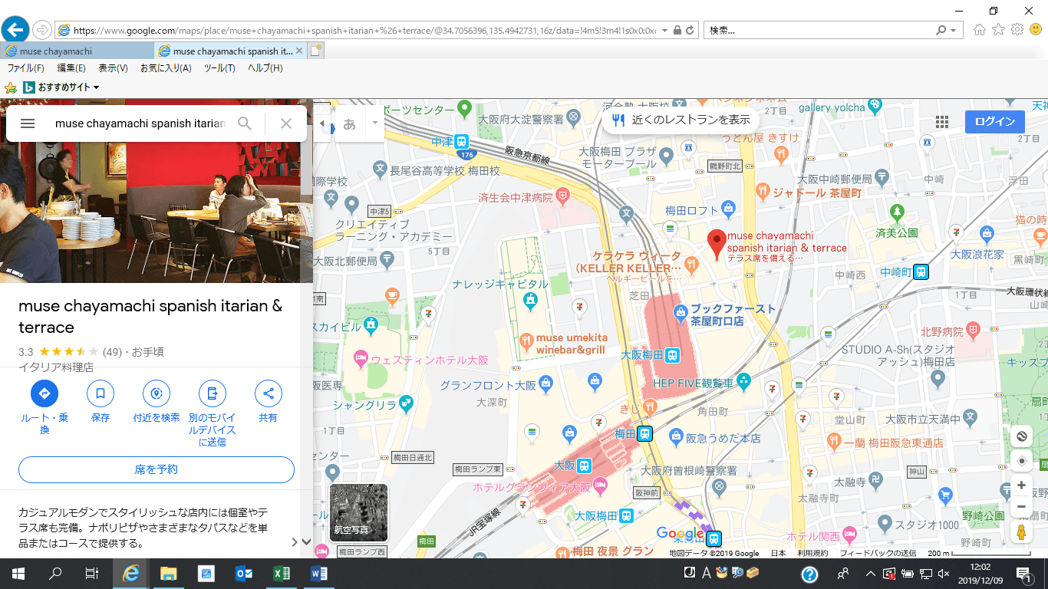The image size is (1048, 589).
Task: Click the Save (保存) bookmark icon
Action: tap(101, 394)
